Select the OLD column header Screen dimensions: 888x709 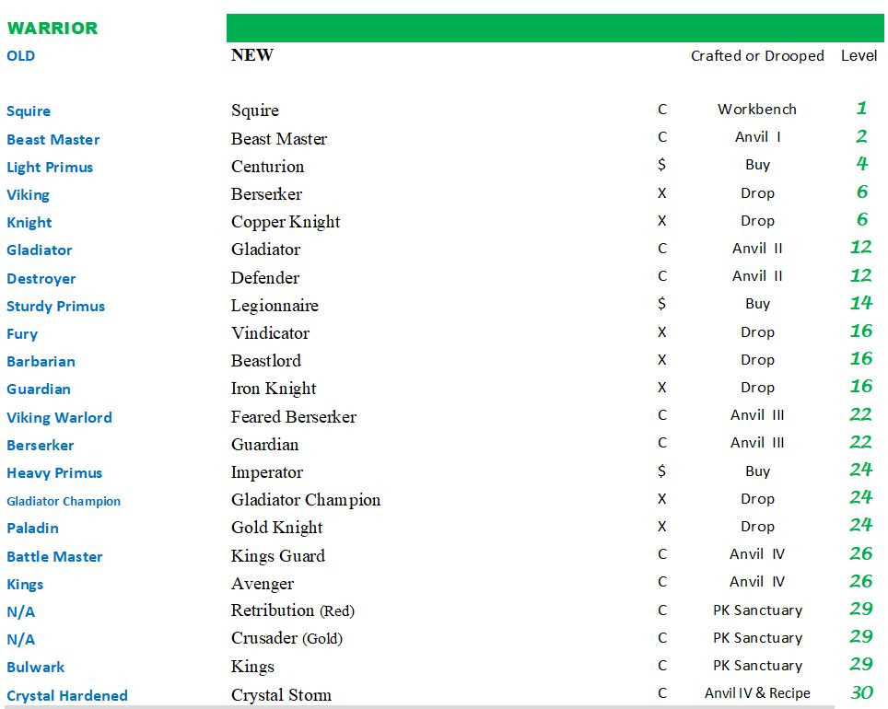(x=20, y=55)
